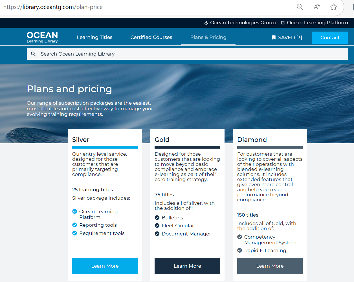The height and width of the screenshot is (282, 354).
Task: Open SAVED [3] to view saved items
Action: [290, 37]
